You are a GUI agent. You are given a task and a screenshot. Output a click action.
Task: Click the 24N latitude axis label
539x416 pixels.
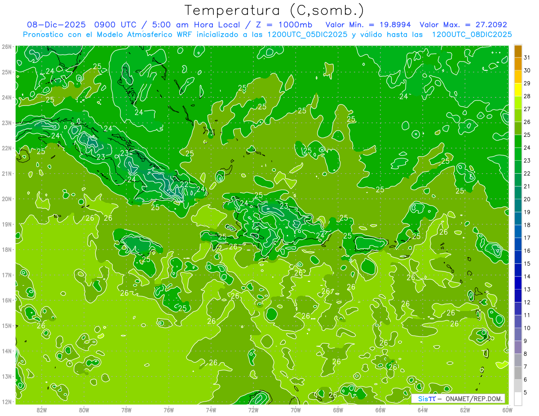point(7,97)
